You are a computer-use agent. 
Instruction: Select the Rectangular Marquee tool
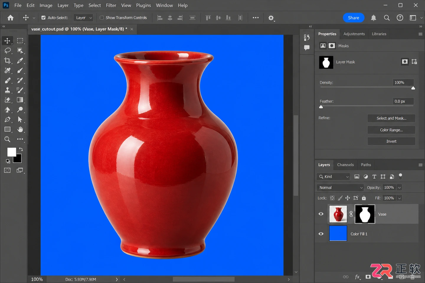20,41
